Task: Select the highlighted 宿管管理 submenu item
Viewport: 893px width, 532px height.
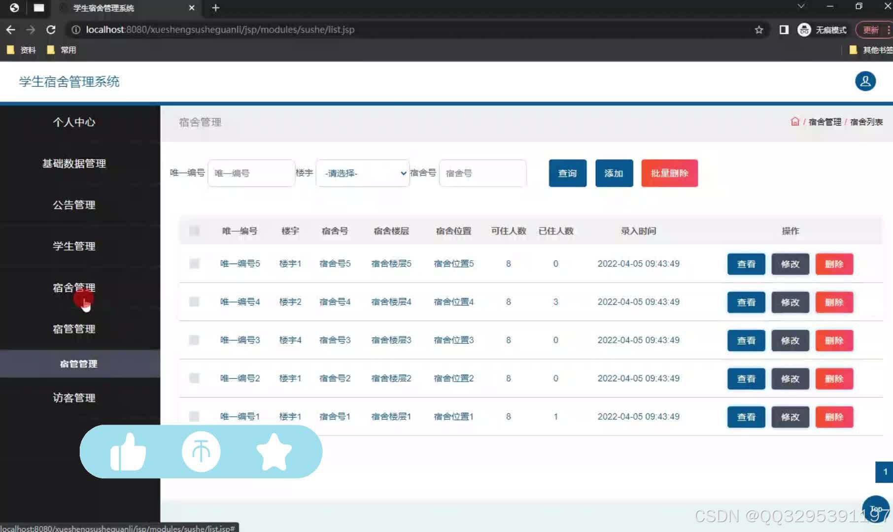Action: [x=79, y=364]
